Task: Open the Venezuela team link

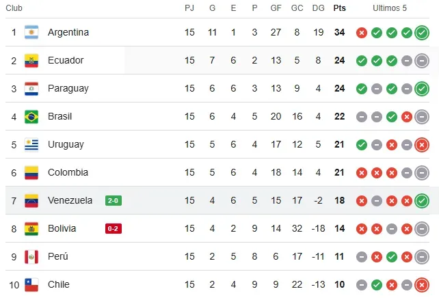Action: pyautogui.click(x=70, y=200)
